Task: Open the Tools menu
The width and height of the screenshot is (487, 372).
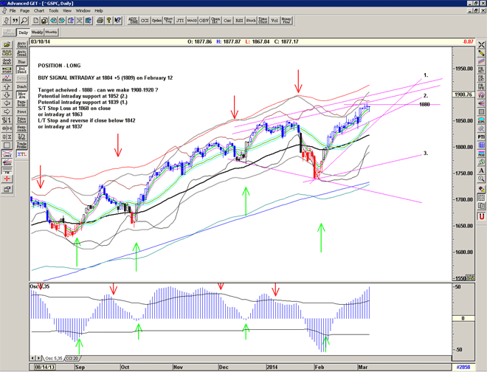Action: coord(54,11)
